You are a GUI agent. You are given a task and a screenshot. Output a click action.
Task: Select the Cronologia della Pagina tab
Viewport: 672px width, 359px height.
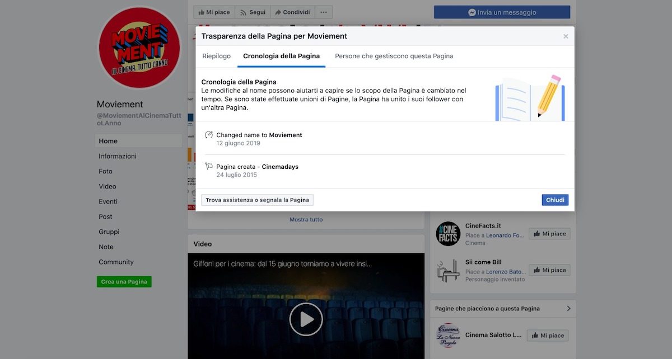[281, 56]
